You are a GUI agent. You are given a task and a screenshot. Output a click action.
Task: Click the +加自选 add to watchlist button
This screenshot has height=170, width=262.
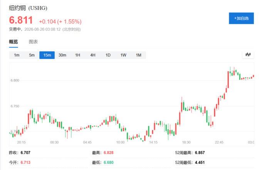(241, 18)
